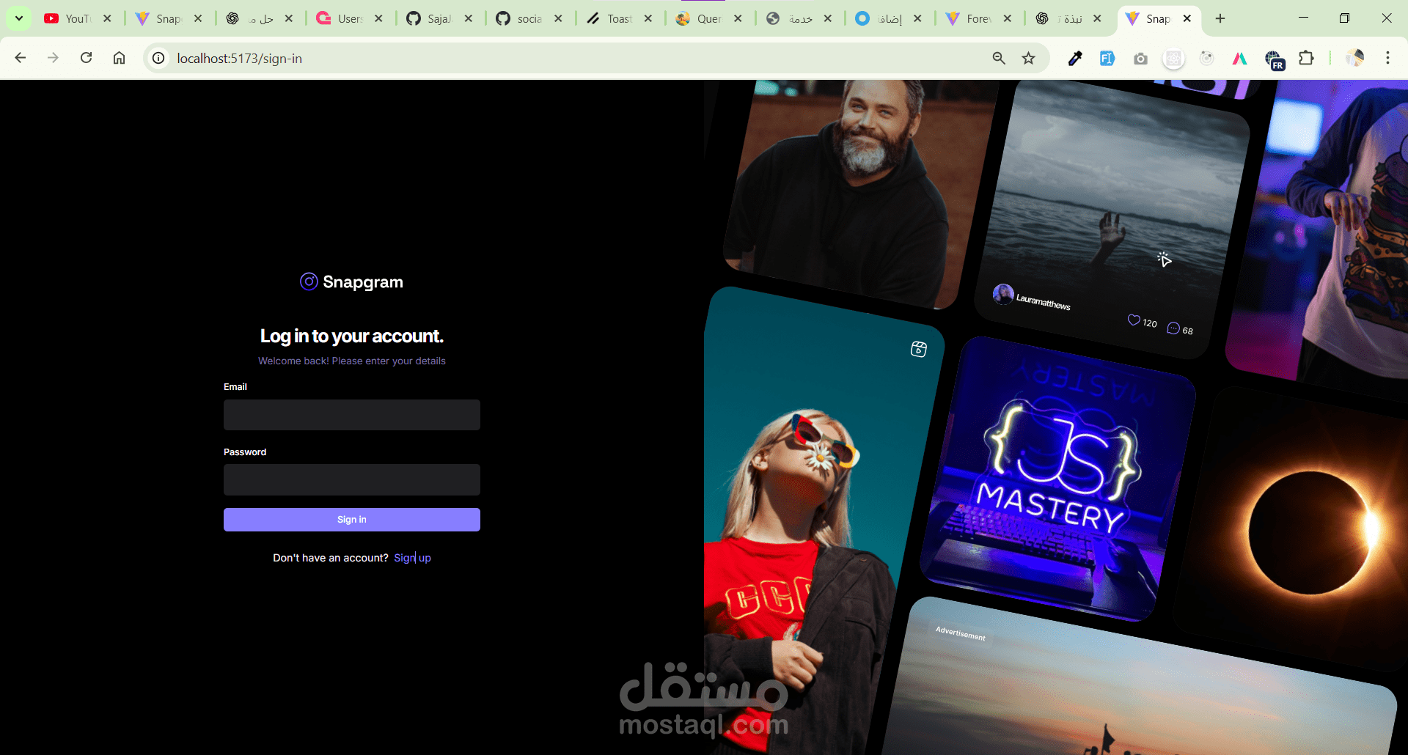Click the camera screenshot extension icon
Screen dimensions: 1408x755
pos(1140,58)
